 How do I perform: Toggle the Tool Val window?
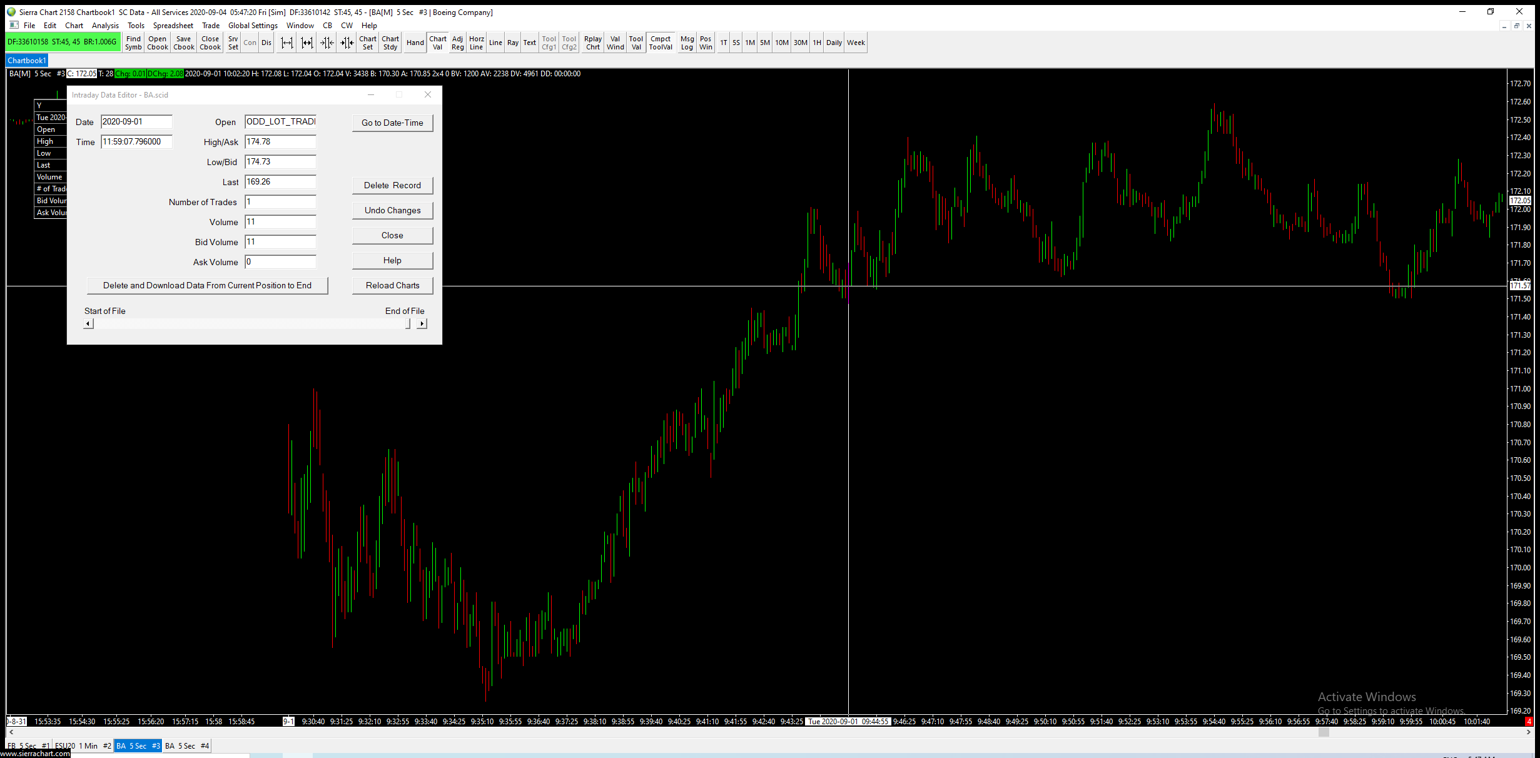[636, 43]
